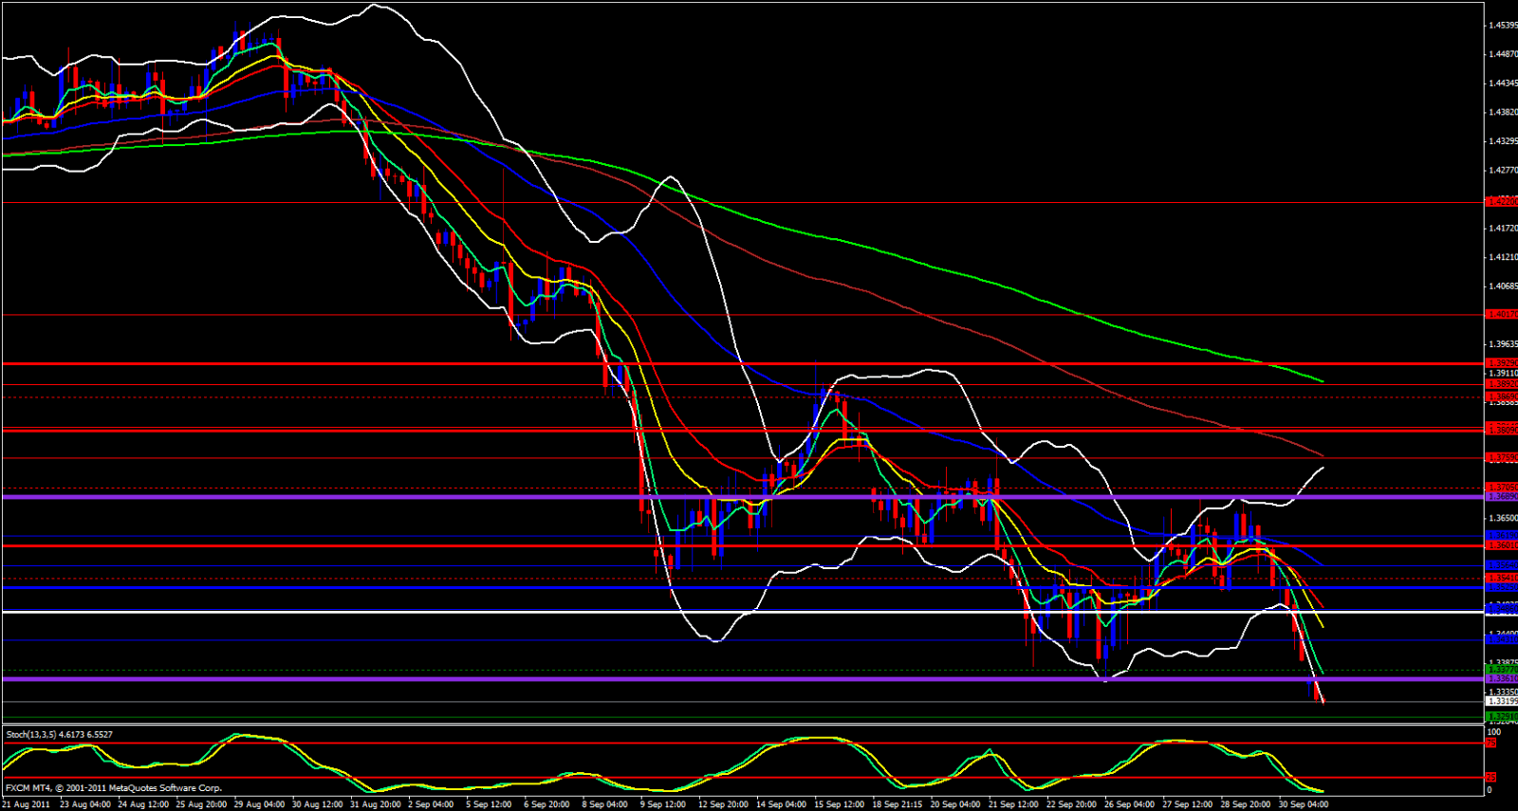Select the red 1.40170 price label
This screenshot has width=1518, height=811.
tap(1501, 314)
